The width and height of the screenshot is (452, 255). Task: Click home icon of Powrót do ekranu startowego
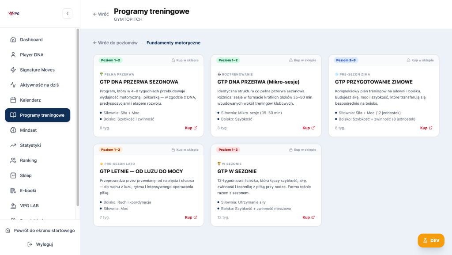click(x=8, y=231)
